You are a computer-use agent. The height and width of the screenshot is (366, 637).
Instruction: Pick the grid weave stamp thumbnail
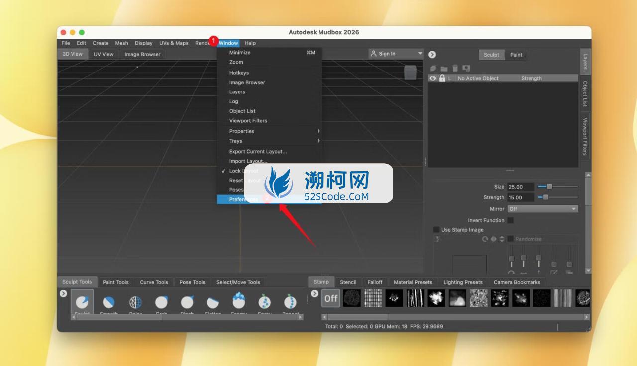373,298
